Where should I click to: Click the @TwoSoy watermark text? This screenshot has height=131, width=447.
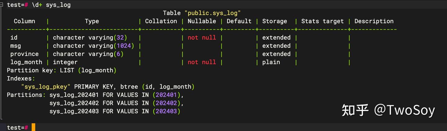coord(404,110)
